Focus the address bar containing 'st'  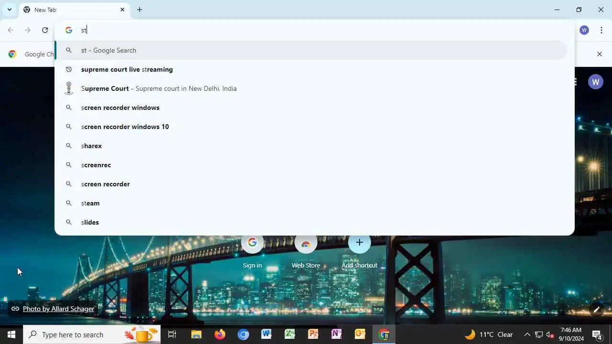tap(316, 30)
